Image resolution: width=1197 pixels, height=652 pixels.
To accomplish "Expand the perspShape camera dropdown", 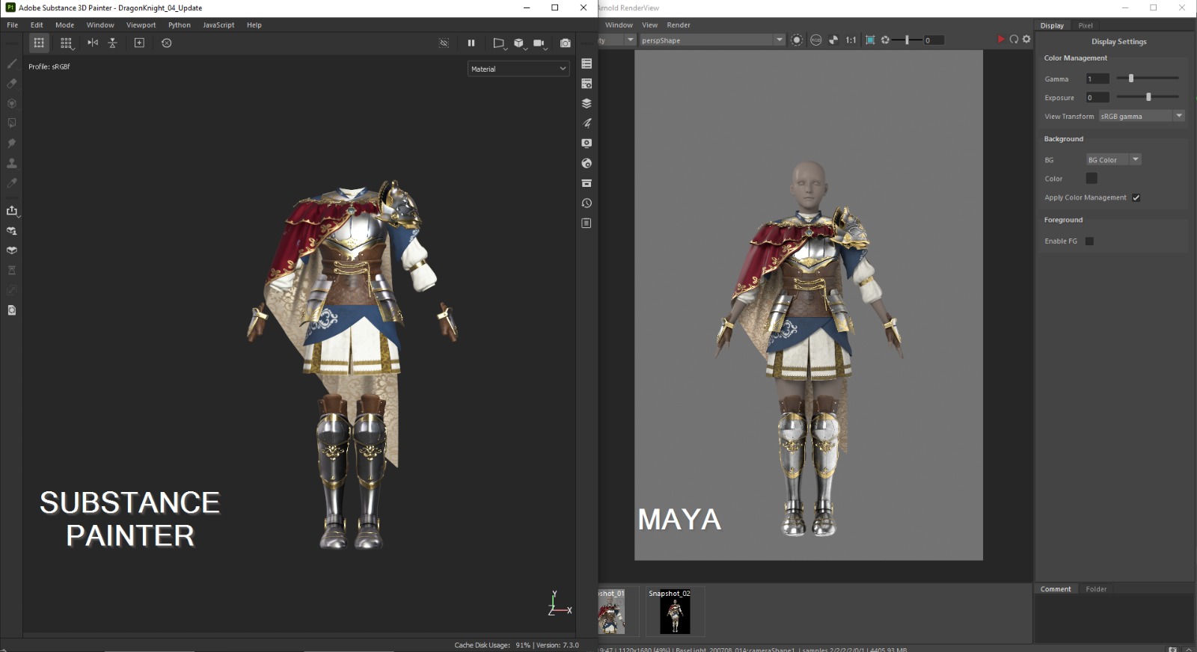I will tap(712, 40).
